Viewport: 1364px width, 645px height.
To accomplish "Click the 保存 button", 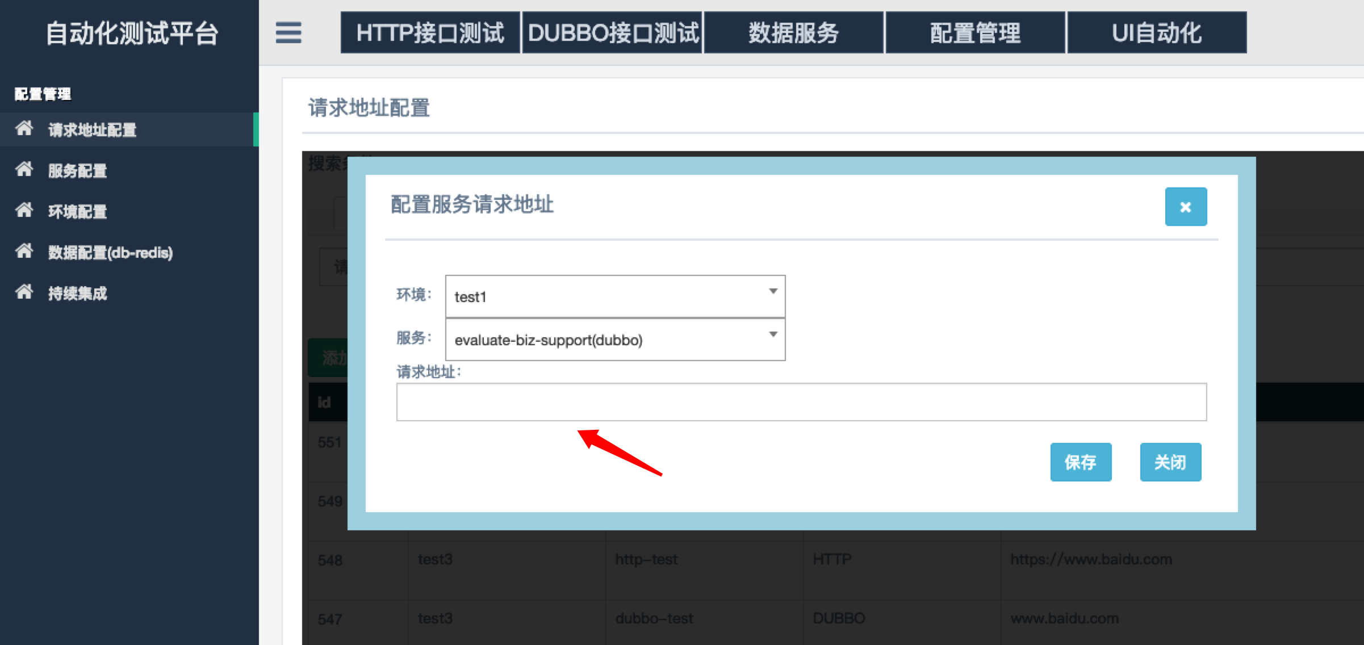I will coord(1081,462).
